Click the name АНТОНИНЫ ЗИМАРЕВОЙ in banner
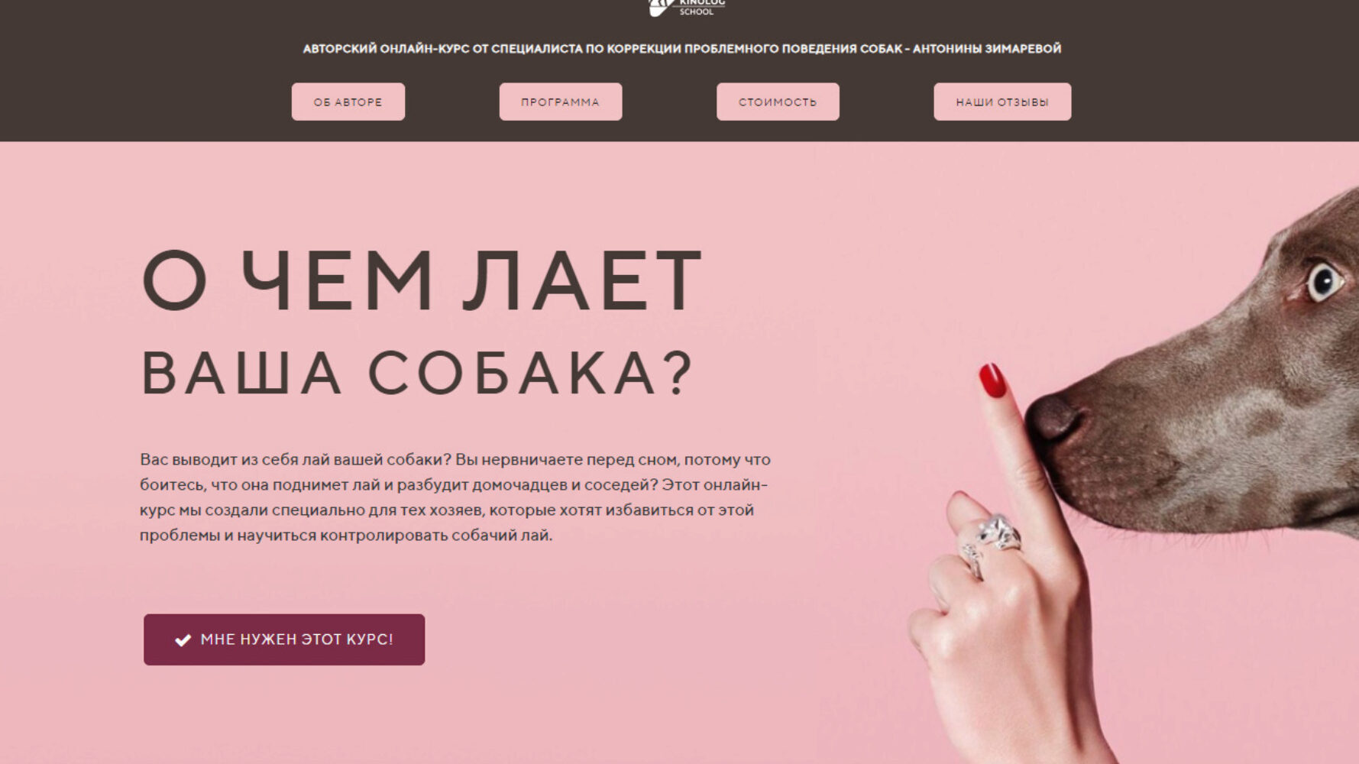Image resolution: width=1359 pixels, height=764 pixels. click(987, 49)
